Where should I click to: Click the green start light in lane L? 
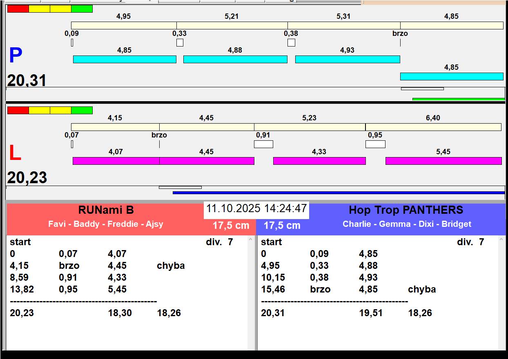pyautogui.click(x=82, y=110)
